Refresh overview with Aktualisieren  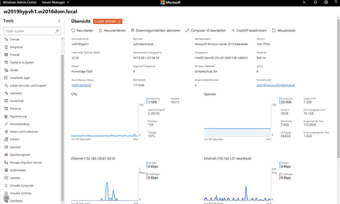[x=284, y=31]
